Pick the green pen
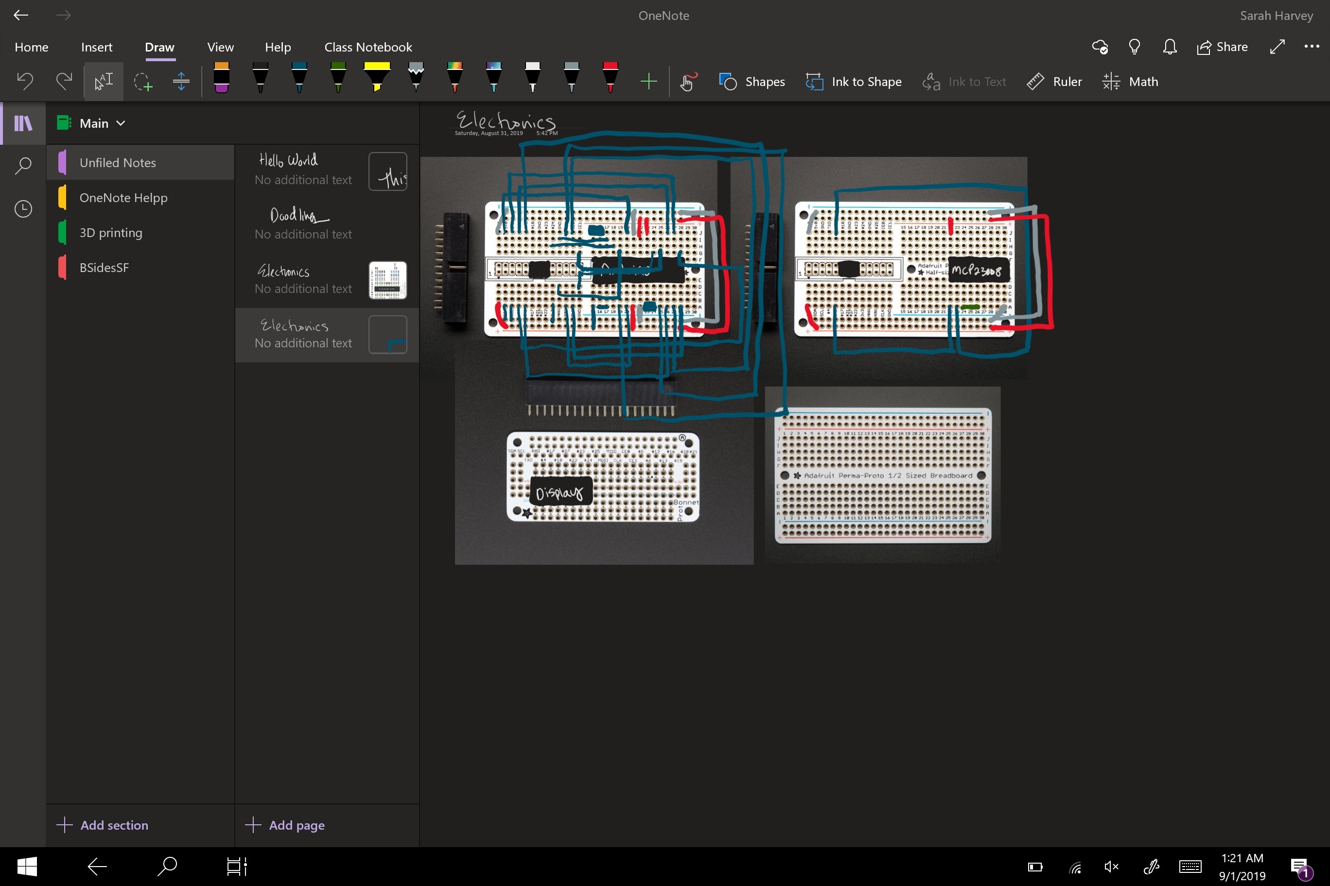Screen dimensions: 1330x886 click(338, 78)
